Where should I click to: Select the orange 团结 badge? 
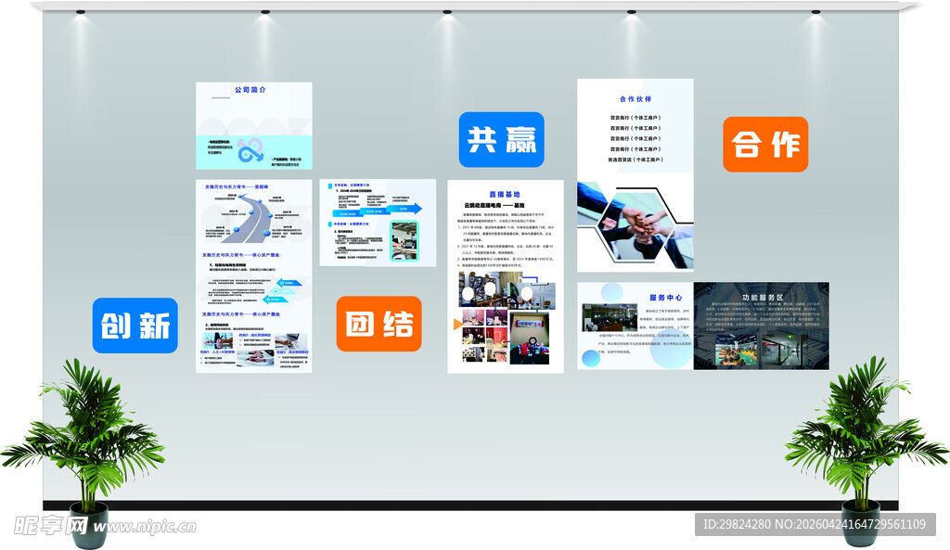point(379,324)
